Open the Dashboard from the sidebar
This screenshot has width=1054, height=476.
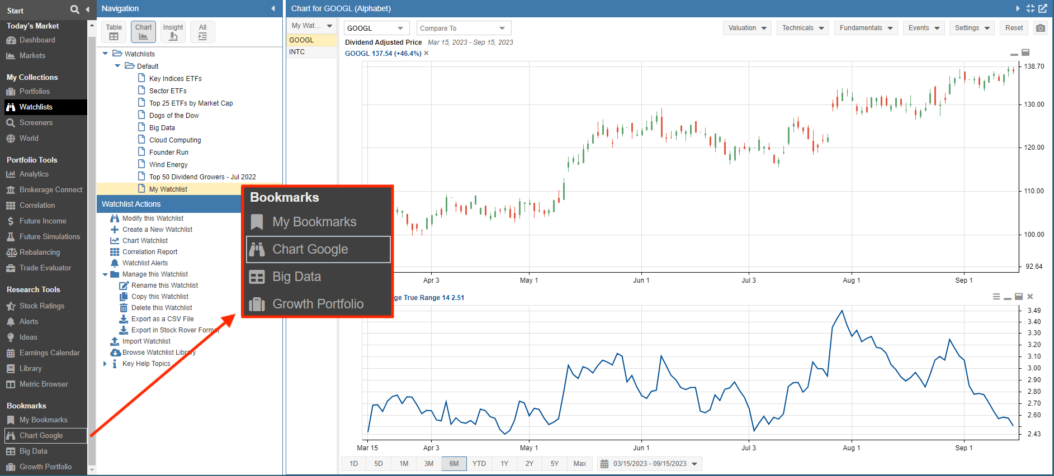[37, 40]
